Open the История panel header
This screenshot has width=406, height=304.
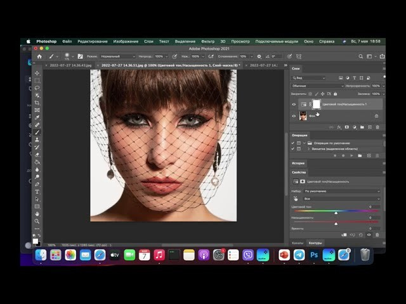coord(299,163)
